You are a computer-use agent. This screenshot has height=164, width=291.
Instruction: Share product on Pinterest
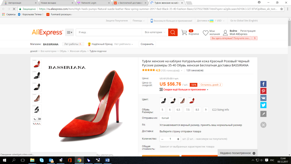(263, 91)
